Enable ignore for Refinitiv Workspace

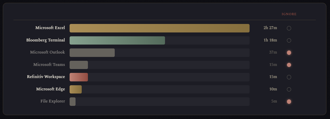click(289, 77)
